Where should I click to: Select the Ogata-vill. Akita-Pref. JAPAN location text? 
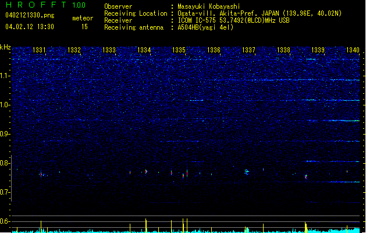pyautogui.click(x=260, y=13)
